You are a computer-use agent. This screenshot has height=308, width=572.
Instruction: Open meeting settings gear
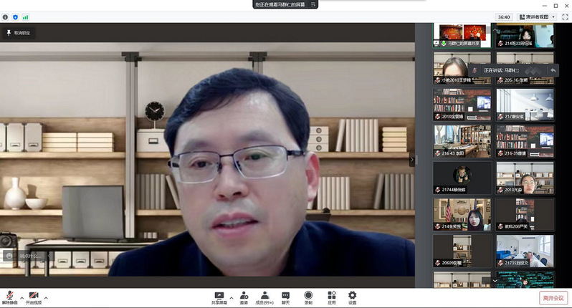click(x=352, y=297)
